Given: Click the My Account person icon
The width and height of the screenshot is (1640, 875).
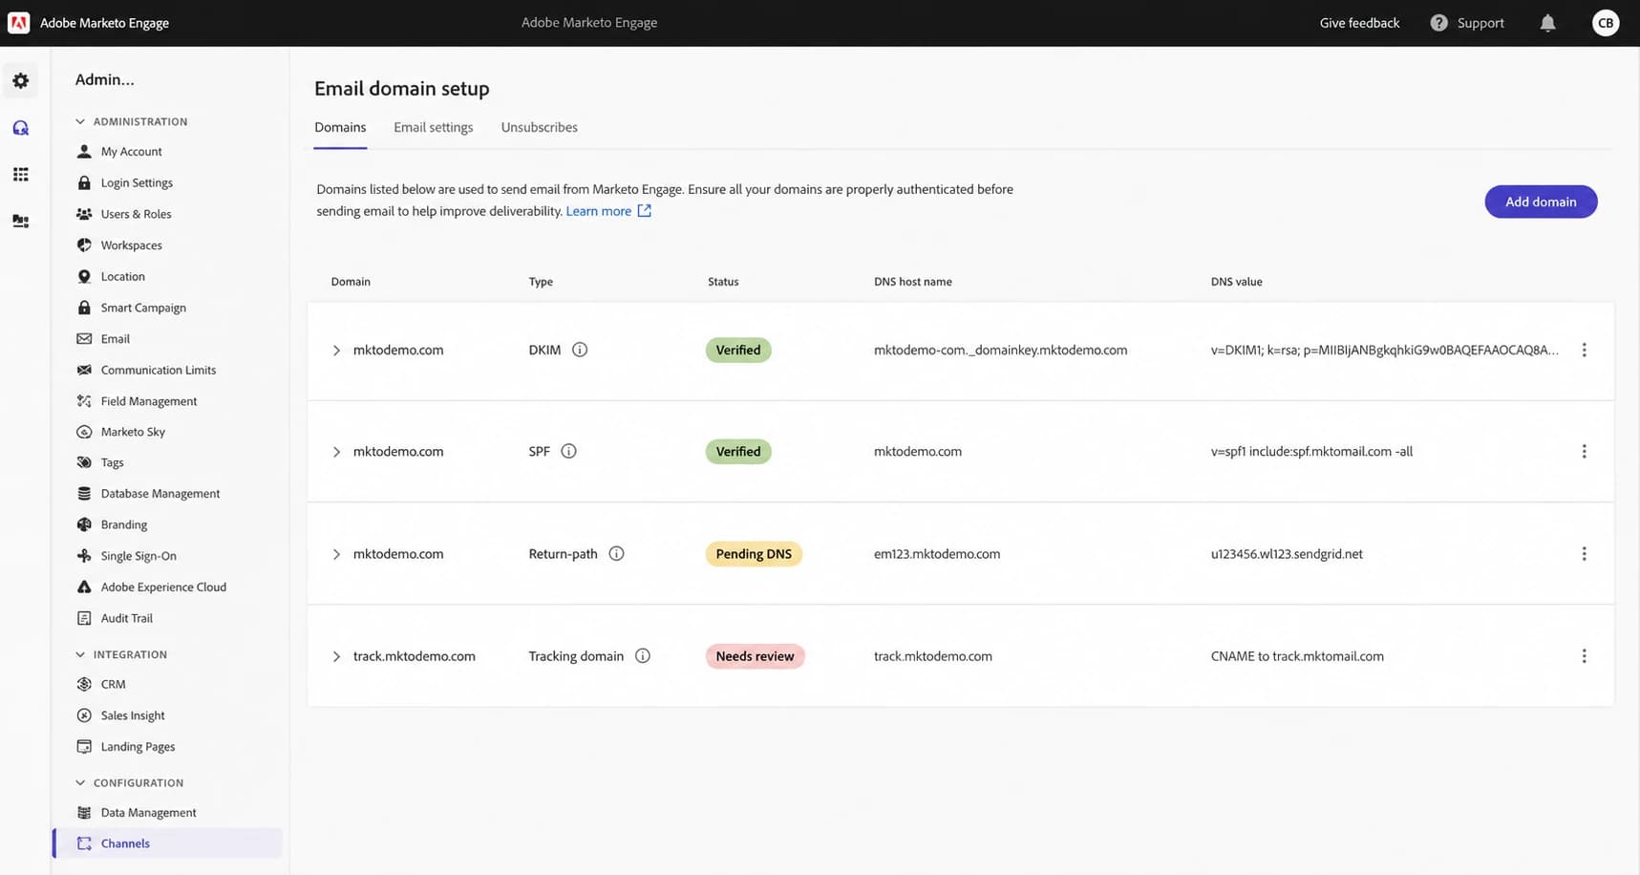Looking at the screenshot, I should point(84,151).
